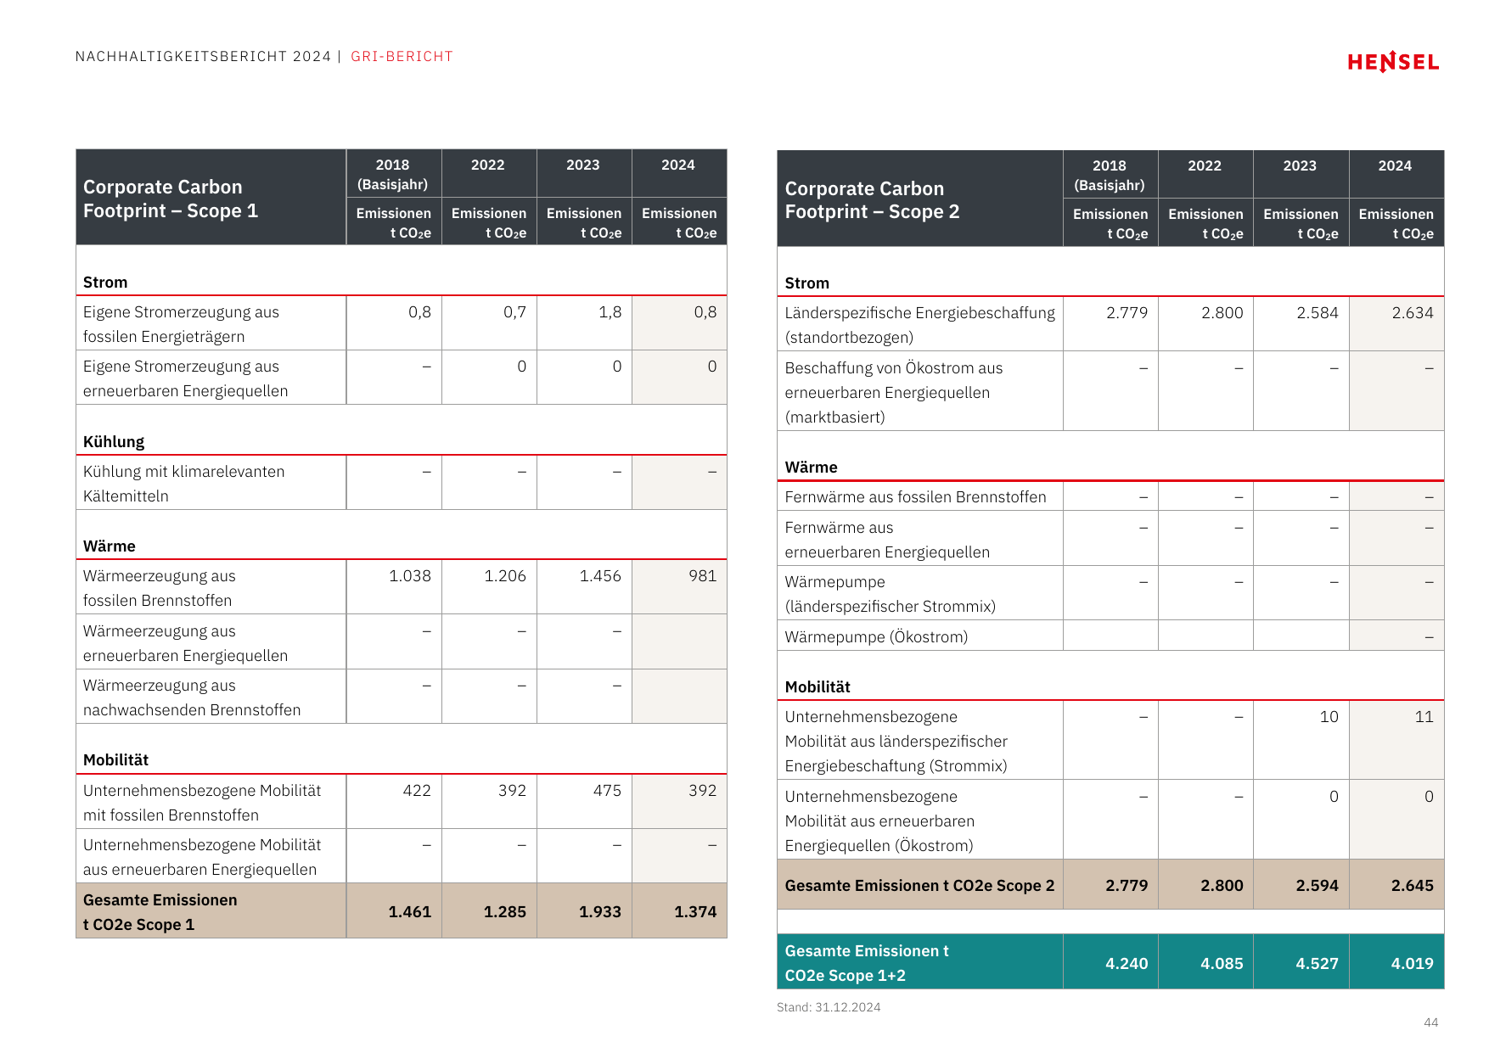Screen dimensions: 1489x1053
Task: Select the row label Wärmeerzeugung aus nachwachsenden Brennstoffen
Action: (x=192, y=698)
